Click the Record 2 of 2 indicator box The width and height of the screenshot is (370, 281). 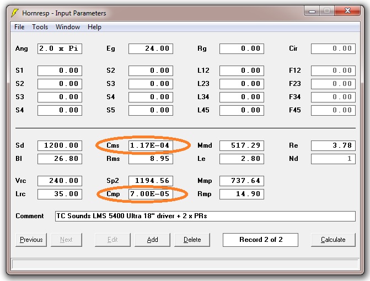(x=260, y=240)
